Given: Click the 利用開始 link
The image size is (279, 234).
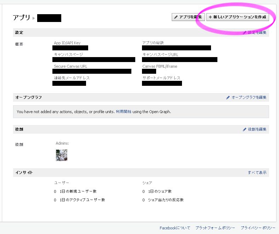Looking at the screenshot, I should click(124, 112).
